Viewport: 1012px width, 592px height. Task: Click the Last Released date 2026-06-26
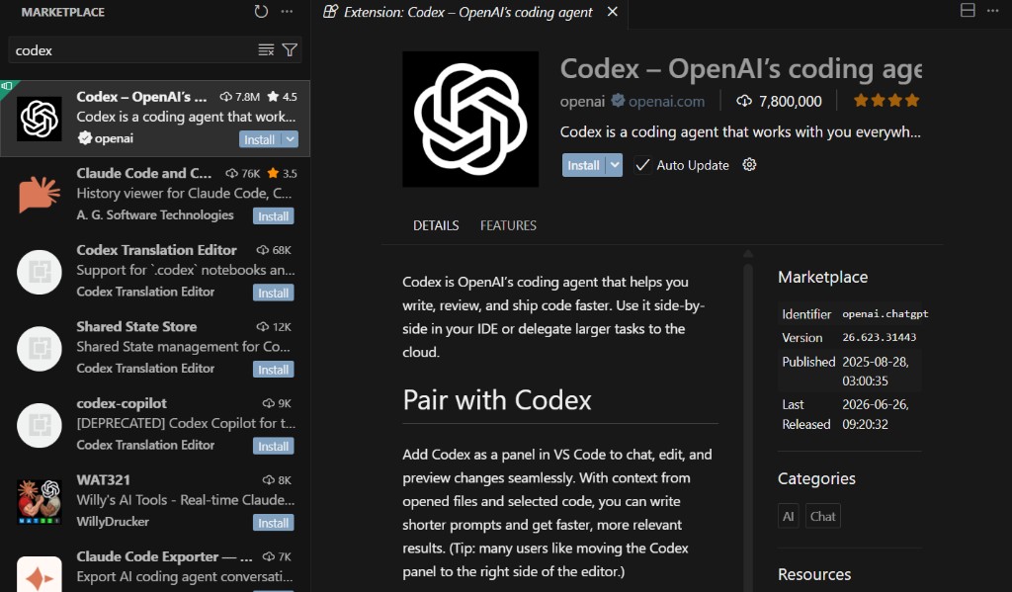(876, 414)
